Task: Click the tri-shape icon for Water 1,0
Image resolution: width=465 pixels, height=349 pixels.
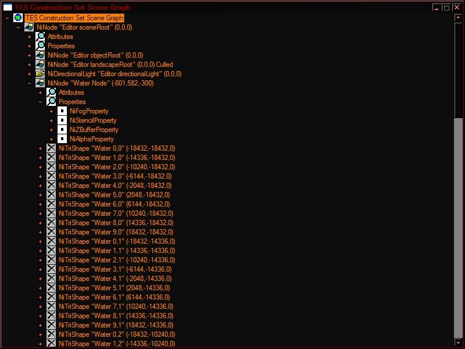Action: (x=51, y=157)
